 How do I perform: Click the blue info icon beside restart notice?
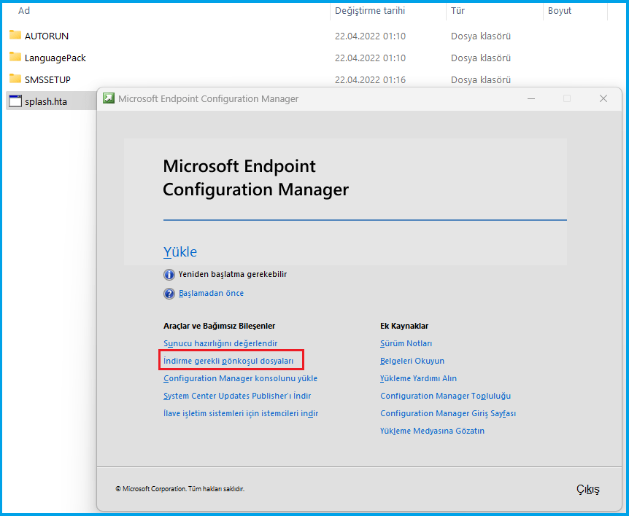(169, 275)
